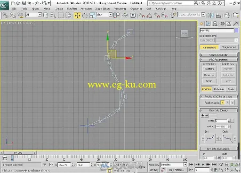Open Select by Name dialog icon
Screen dimensions: 241x173
coord(53,16)
